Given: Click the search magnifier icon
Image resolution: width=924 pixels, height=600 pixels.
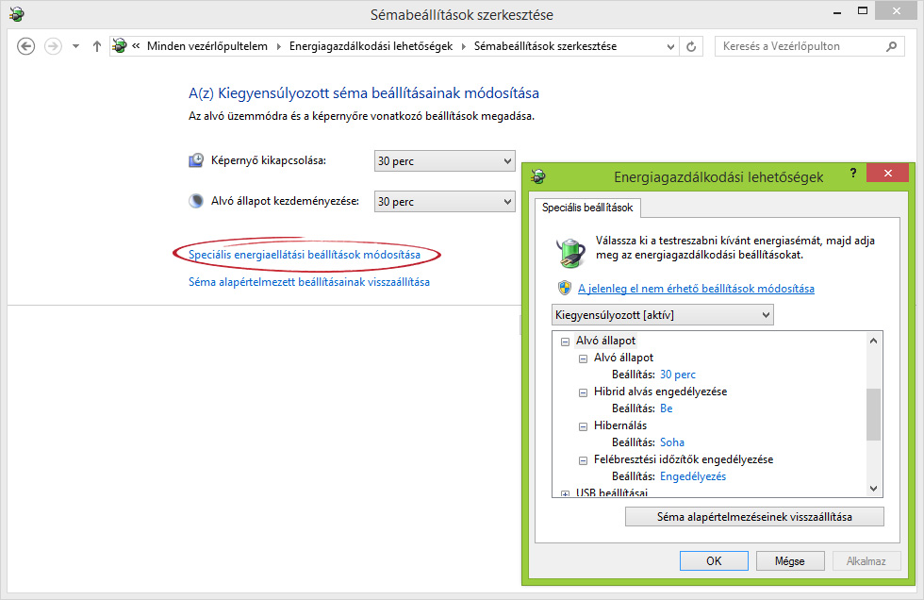Looking at the screenshot, I should coord(892,46).
